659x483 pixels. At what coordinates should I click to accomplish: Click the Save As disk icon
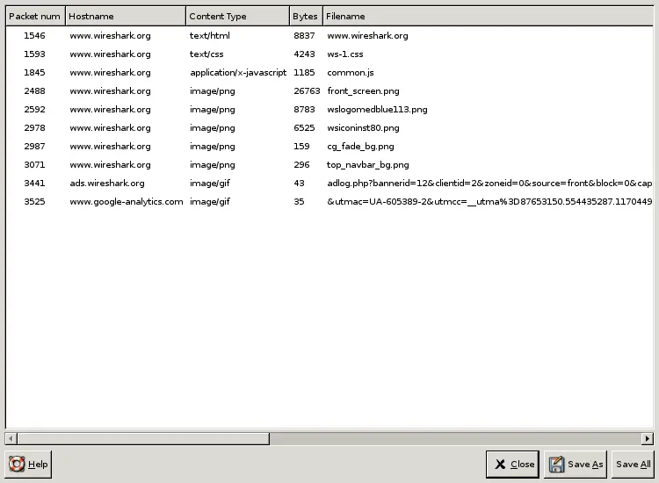click(x=556, y=465)
